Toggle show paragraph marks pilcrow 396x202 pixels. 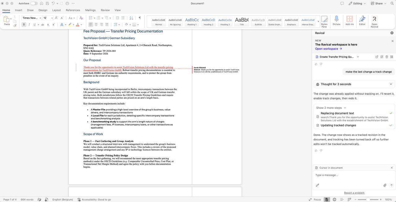click(x=140, y=18)
